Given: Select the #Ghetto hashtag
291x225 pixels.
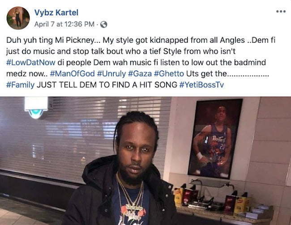Looking at the screenshot, I should (169, 74).
